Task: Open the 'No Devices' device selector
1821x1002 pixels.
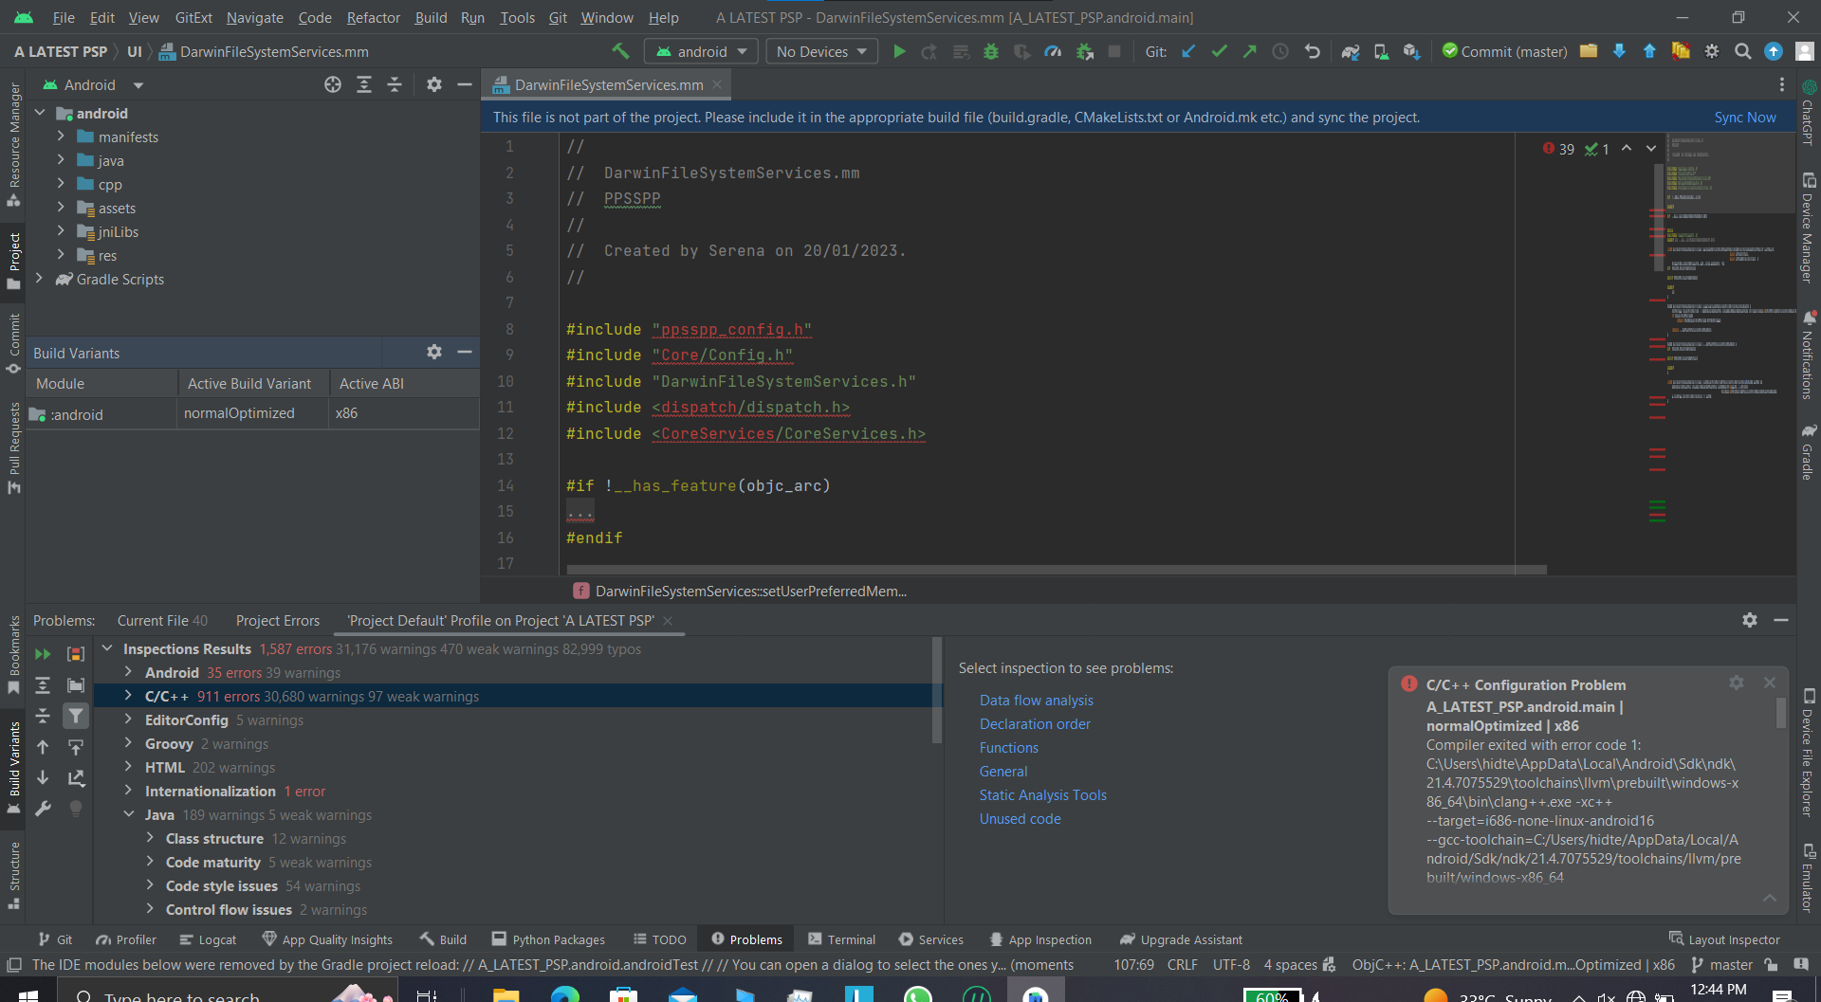Action: tap(819, 51)
